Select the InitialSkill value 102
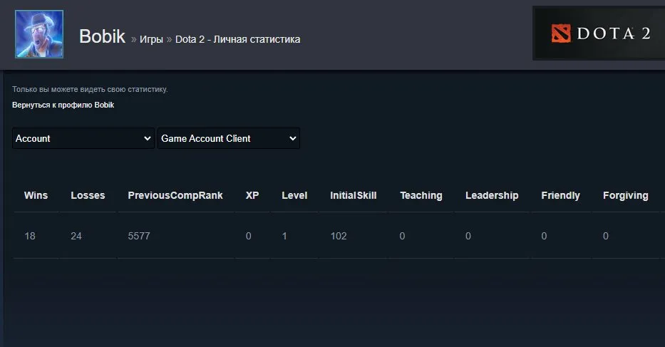The image size is (665, 347). [339, 236]
